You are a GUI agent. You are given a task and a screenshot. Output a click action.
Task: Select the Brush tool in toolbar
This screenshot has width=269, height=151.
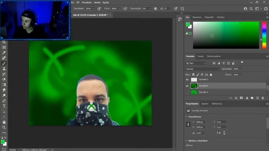tap(4, 63)
